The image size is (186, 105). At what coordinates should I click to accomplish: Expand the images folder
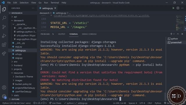pos(19,80)
